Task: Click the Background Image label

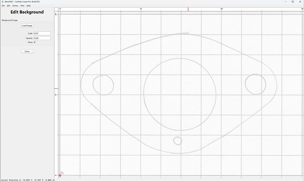Action: point(10,20)
